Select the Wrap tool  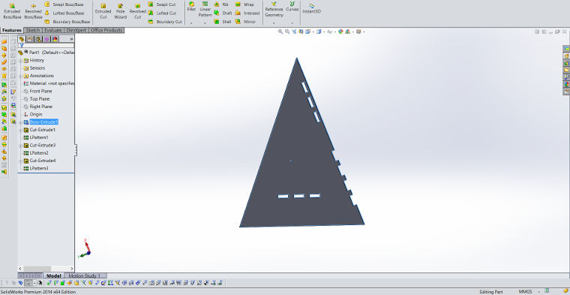pos(244,5)
